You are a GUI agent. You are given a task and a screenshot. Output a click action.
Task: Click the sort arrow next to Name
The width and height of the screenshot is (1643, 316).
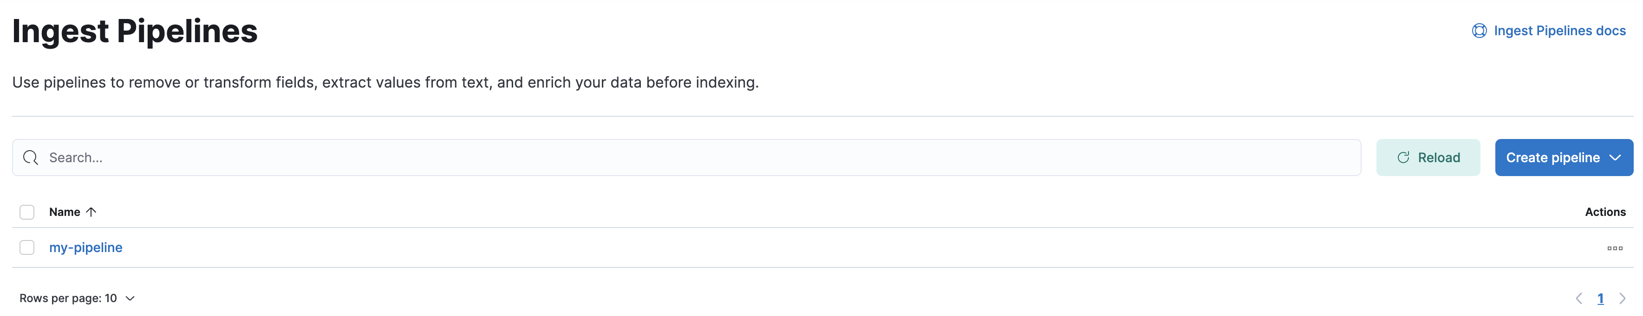91,212
